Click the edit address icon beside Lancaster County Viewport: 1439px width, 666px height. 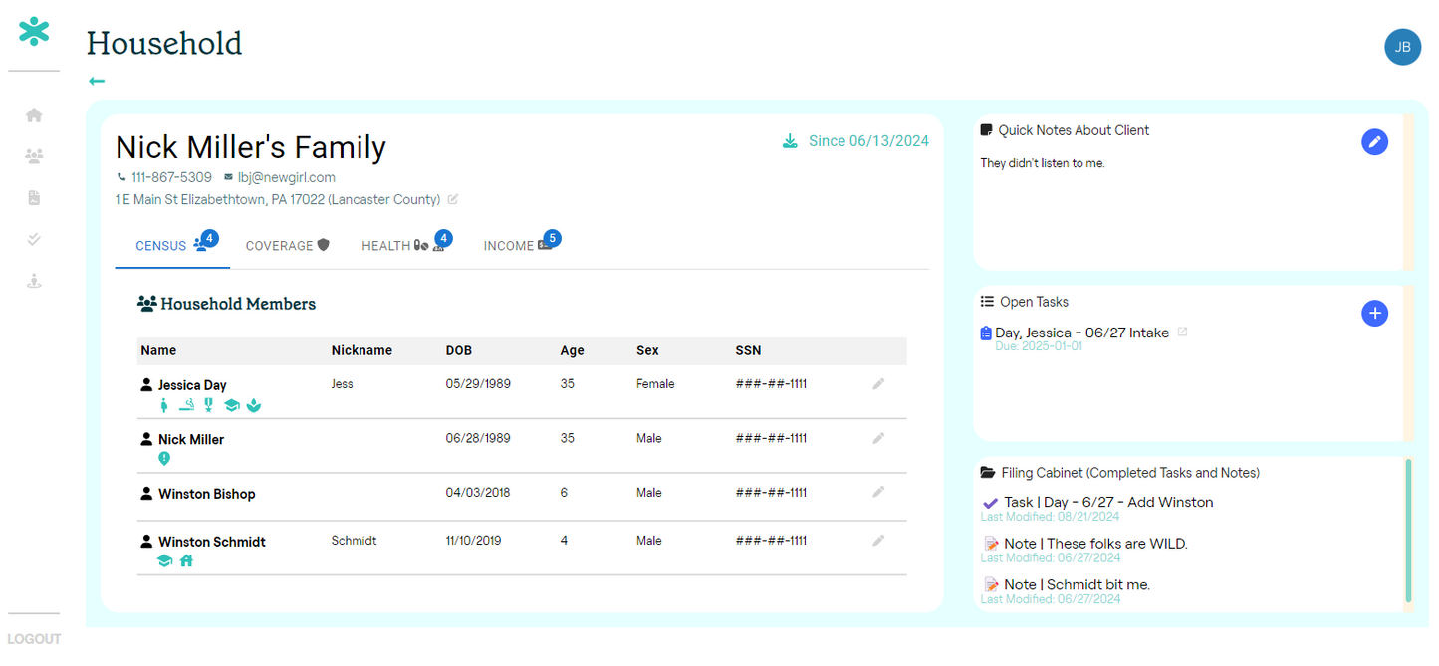[x=453, y=199]
